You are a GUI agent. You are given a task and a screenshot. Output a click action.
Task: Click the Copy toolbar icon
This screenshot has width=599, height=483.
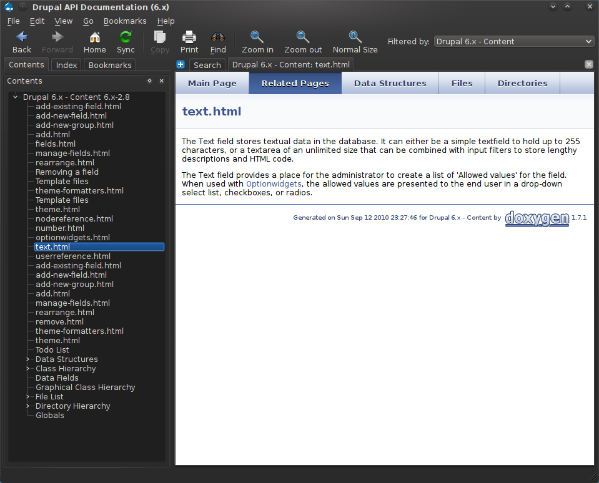160,37
